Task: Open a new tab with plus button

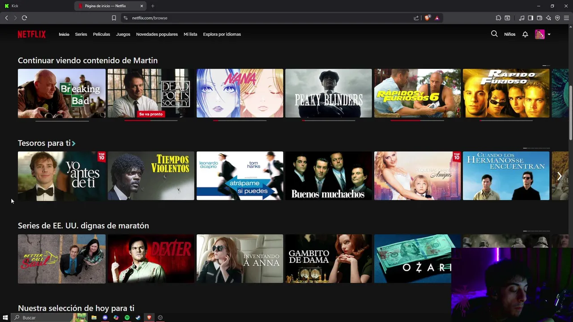Action: (153, 6)
